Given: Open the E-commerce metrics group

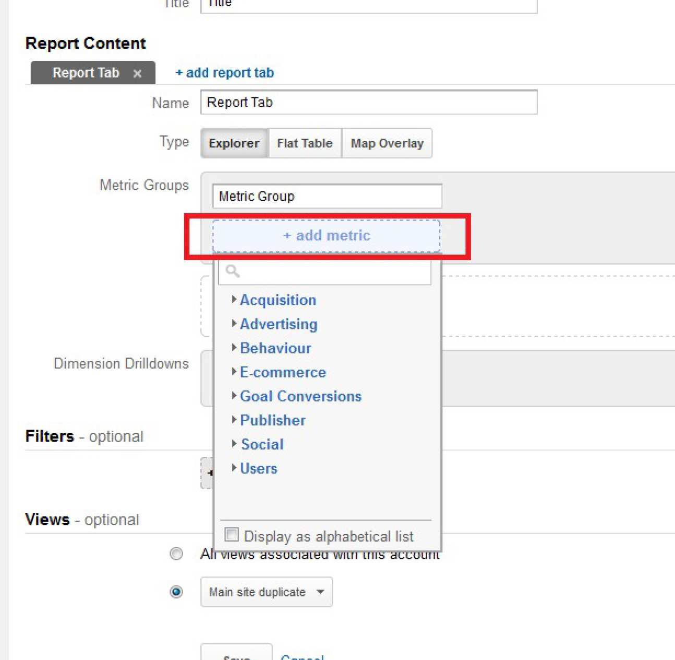Looking at the screenshot, I should coord(282,372).
